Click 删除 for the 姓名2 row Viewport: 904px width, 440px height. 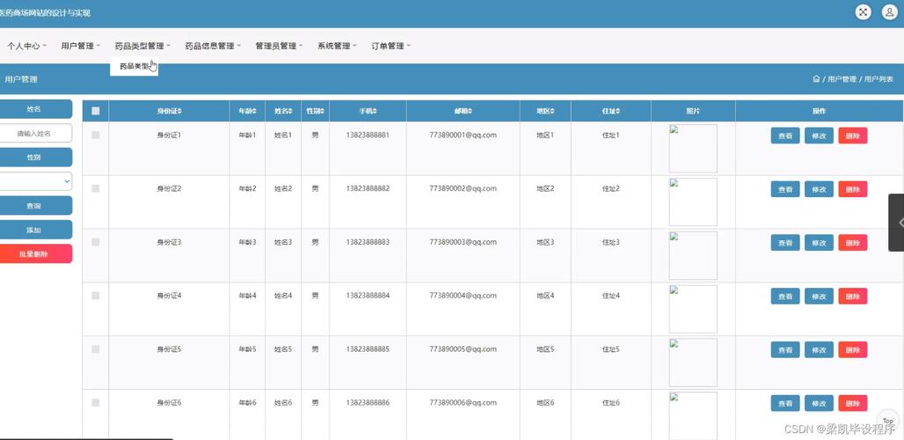853,189
